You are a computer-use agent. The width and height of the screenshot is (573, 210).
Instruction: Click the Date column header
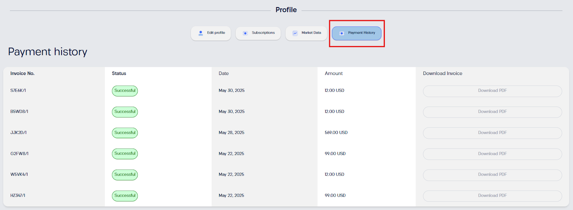coord(224,73)
